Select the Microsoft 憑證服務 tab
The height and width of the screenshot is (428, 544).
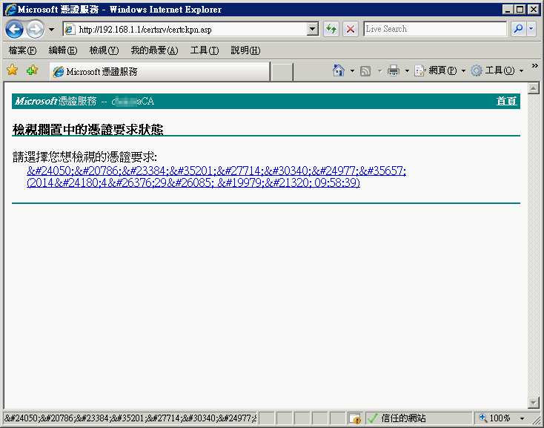(159, 72)
